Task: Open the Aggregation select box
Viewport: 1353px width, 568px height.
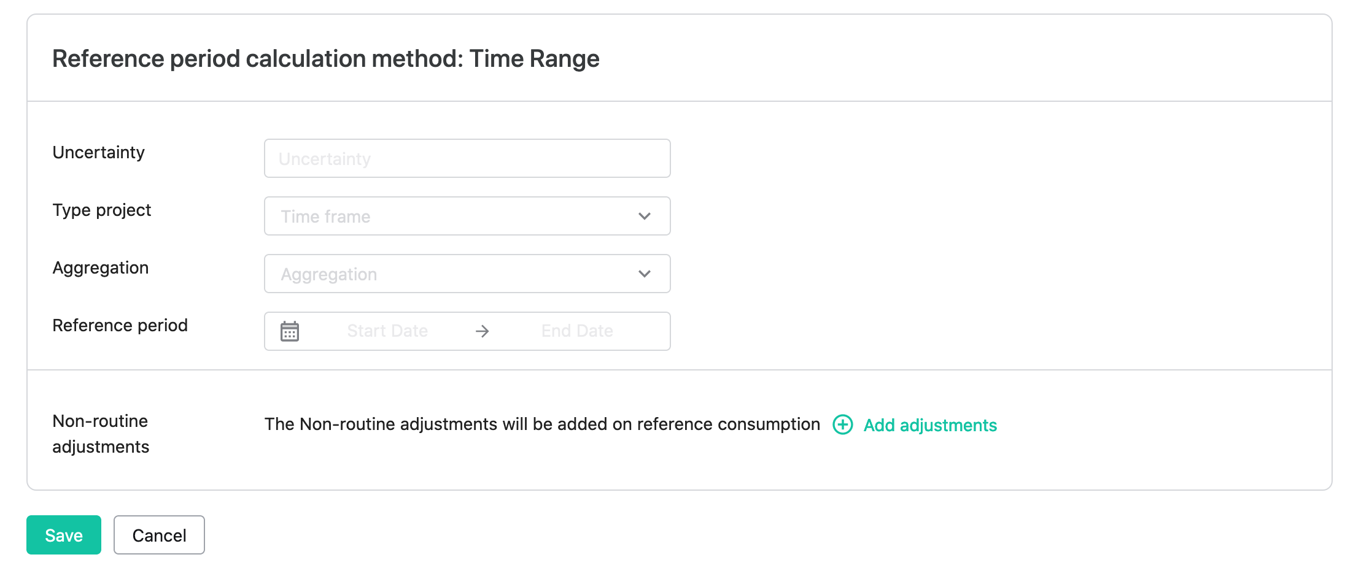Action: (467, 274)
